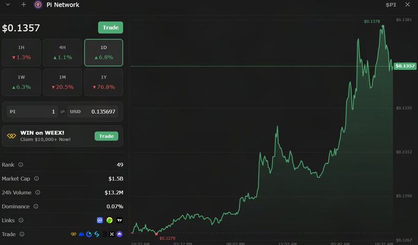The width and height of the screenshot is (418, 245).
Task: Click the white X exchange icon in Trade row
Action: (x=112, y=234)
